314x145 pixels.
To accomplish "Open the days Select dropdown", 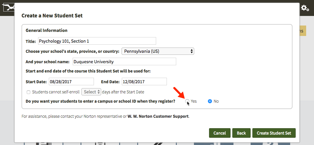I will click(91, 92).
